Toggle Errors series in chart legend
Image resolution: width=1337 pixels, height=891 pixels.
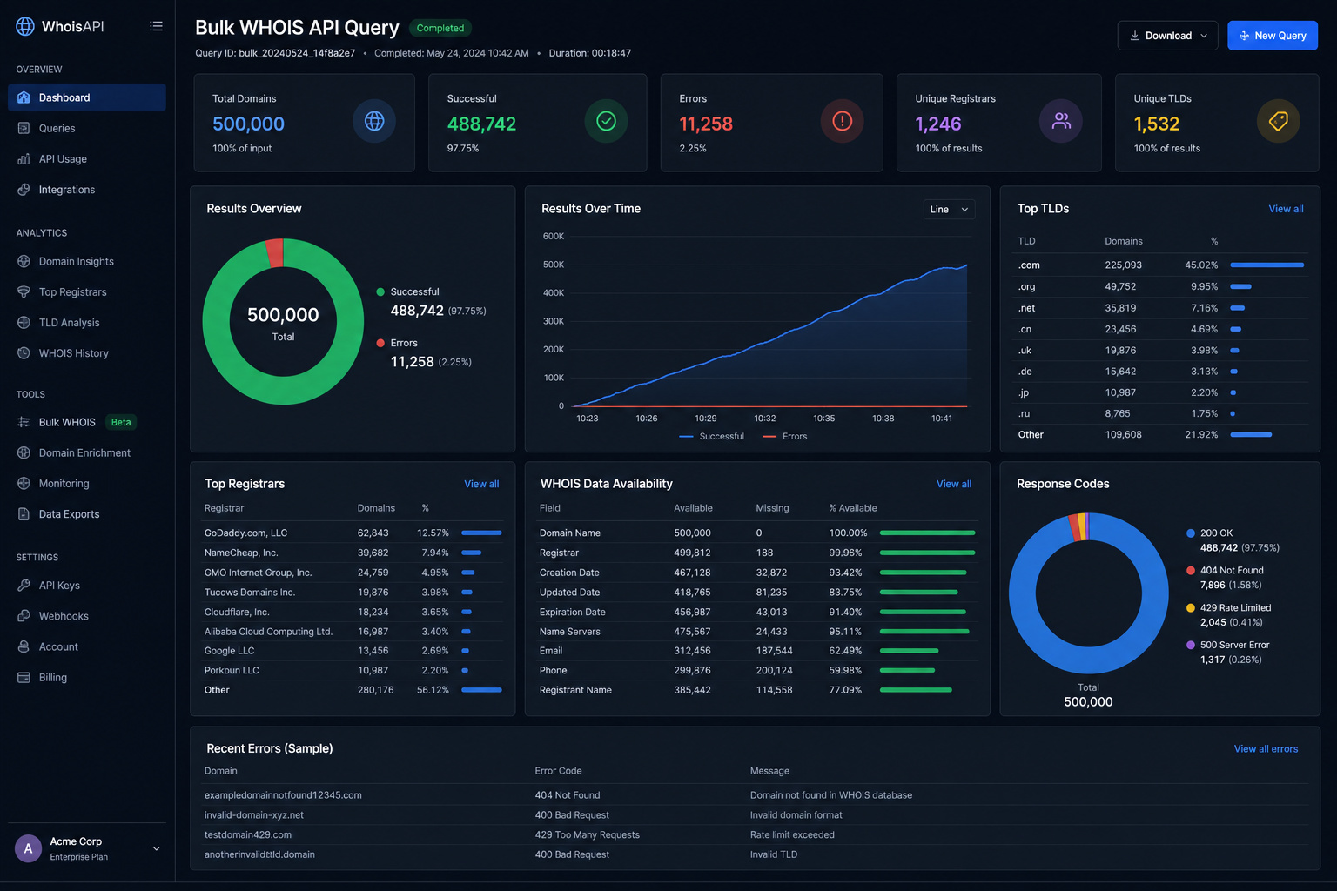[784, 436]
